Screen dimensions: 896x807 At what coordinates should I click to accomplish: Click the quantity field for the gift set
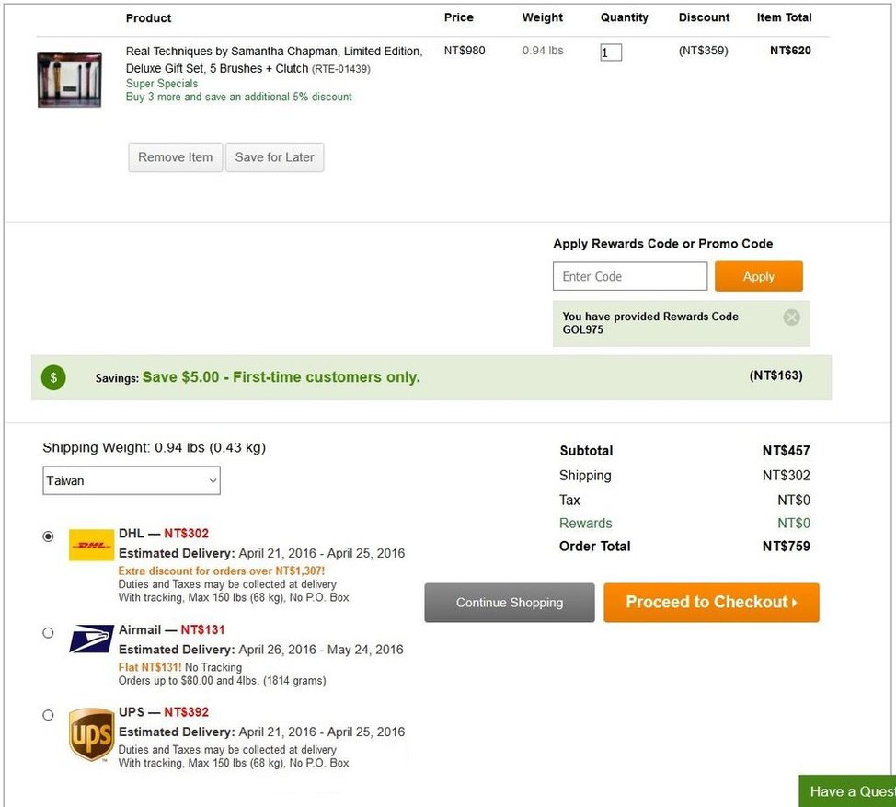pos(611,52)
